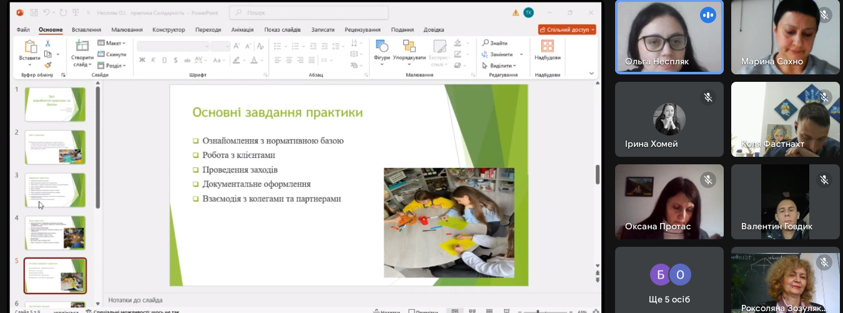Undo the last action in PowerPoint

(x=47, y=12)
